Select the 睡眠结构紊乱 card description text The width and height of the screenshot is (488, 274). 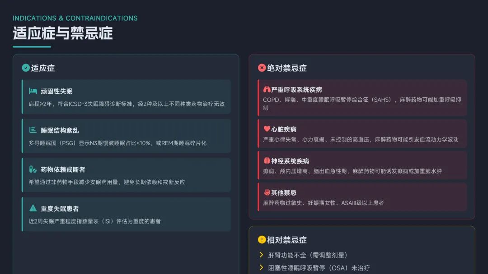tap(117, 143)
